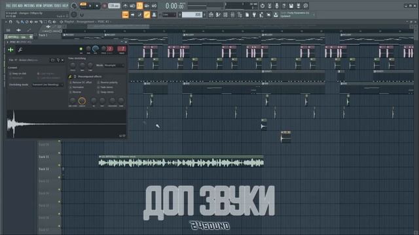
Task: Select the Track 12 label
Action: click(x=44, y=169)
